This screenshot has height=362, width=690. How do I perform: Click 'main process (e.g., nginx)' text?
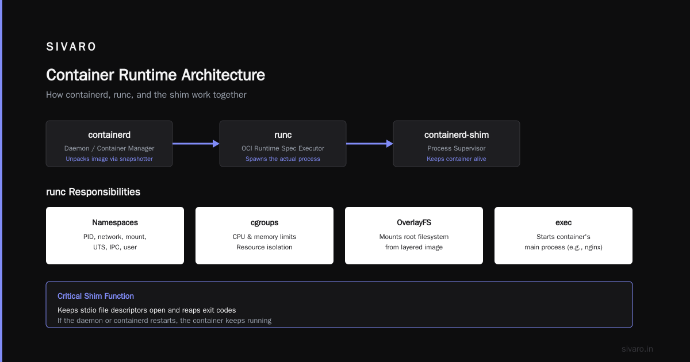563,247
